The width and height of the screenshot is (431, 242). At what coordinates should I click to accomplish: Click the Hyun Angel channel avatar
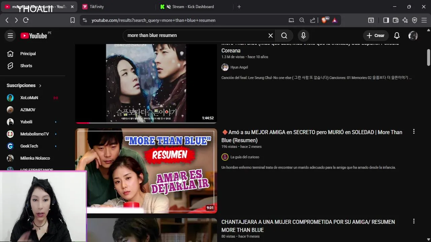(225, 67)
